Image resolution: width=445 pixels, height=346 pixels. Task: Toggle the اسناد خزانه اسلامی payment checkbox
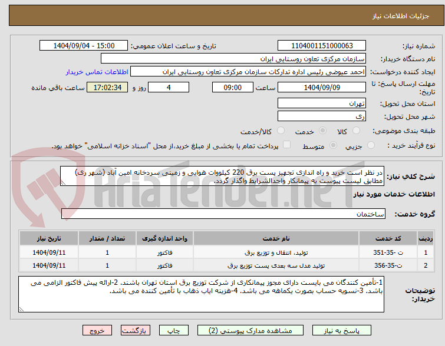click(287, 145)
